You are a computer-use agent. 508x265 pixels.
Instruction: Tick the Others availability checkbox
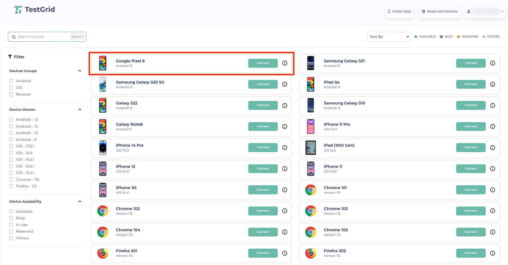pyautogui.click(x=11, y=238)
